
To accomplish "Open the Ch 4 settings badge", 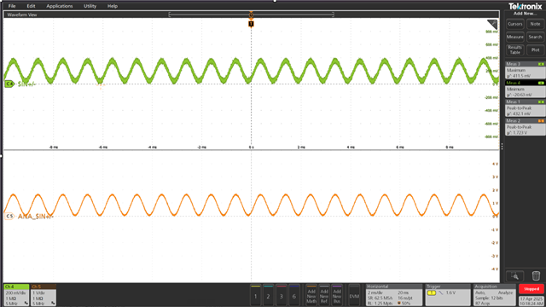I will point(16,295).
